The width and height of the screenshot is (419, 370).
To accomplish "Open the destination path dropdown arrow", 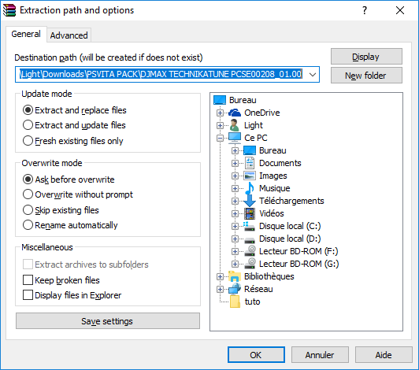I will click(313, 74).
